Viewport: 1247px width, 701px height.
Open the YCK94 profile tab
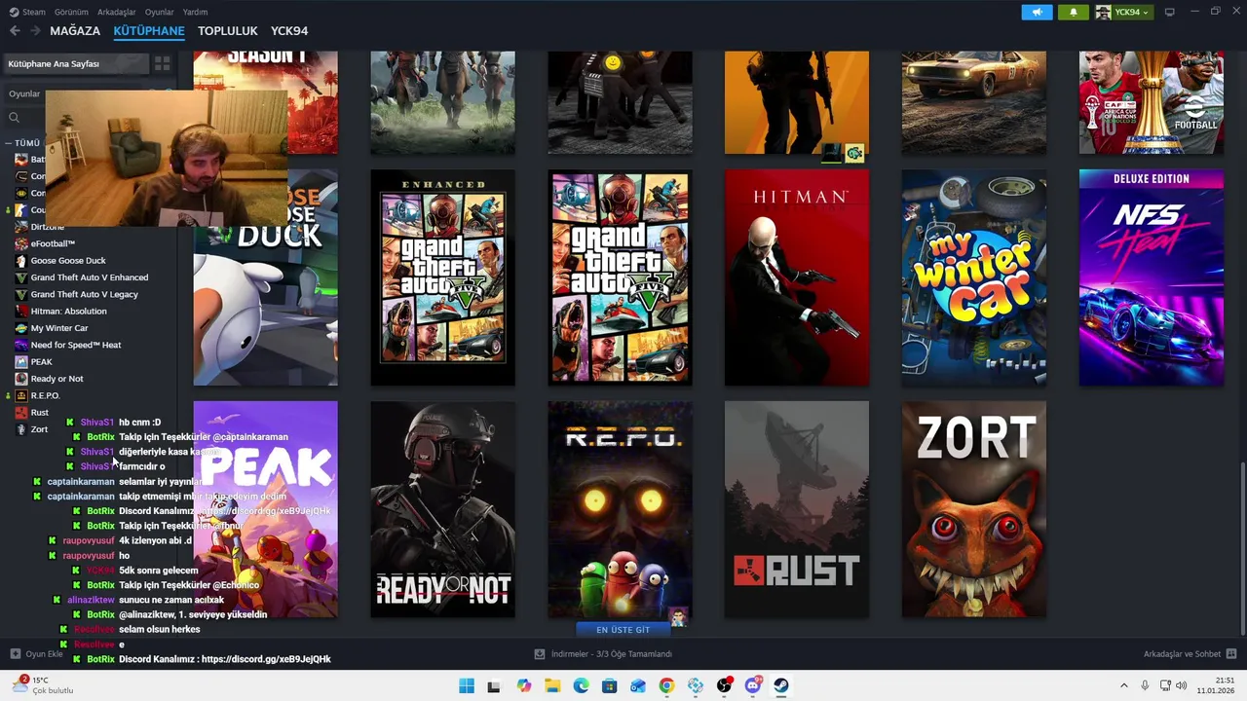click(x=289, y=31)
